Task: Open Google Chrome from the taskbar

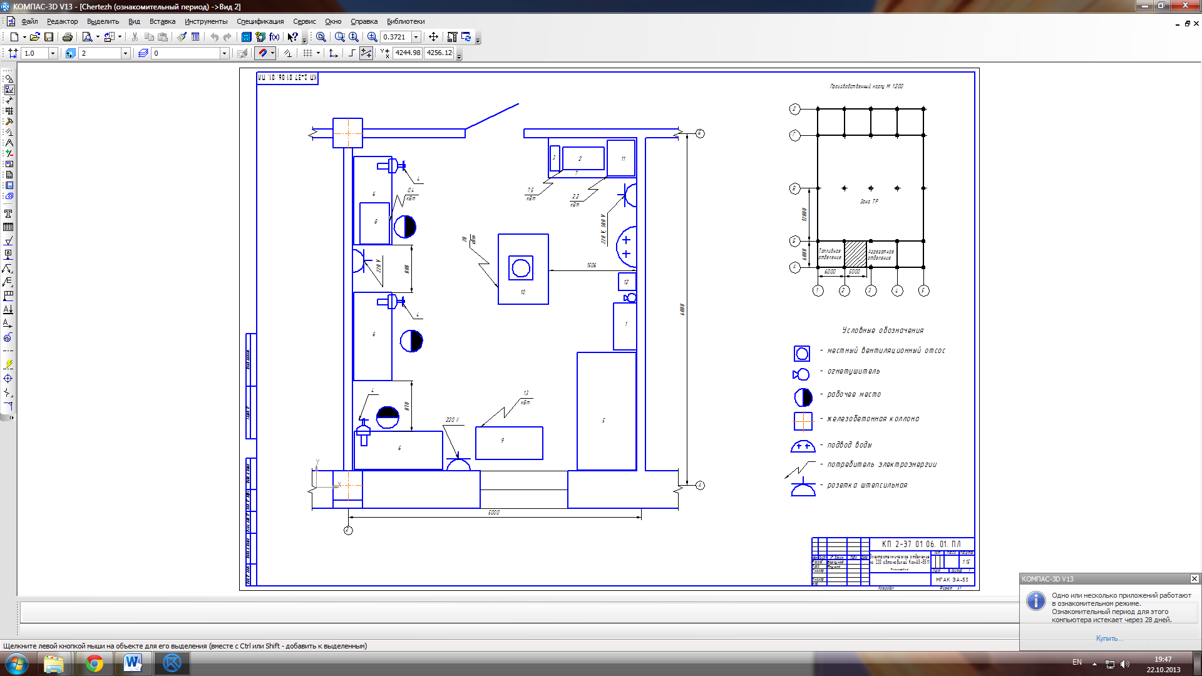Action: pos(95,663)
